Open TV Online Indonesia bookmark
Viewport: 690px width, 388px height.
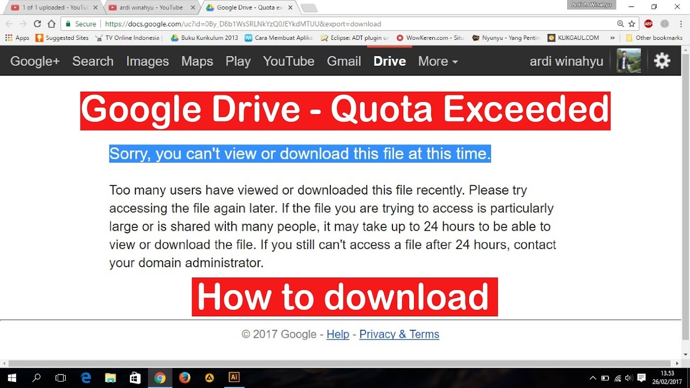pyautogui.click(x=128, y=38)
